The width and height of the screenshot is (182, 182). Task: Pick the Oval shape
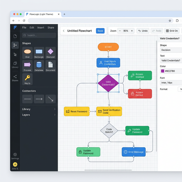27,53
